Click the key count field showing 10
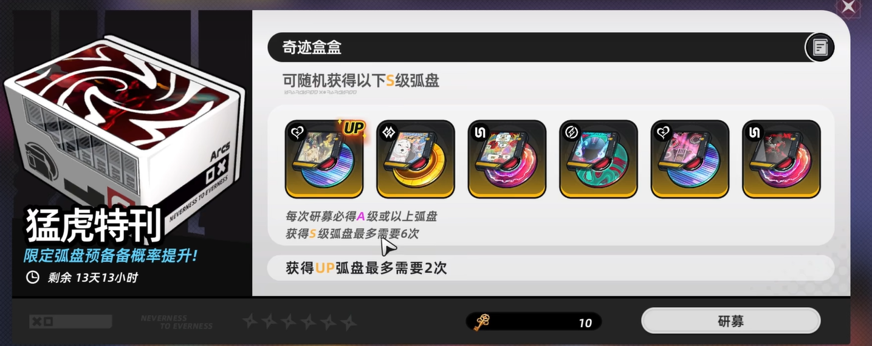The height and width of the screenshot is (346, 872). 534,322
